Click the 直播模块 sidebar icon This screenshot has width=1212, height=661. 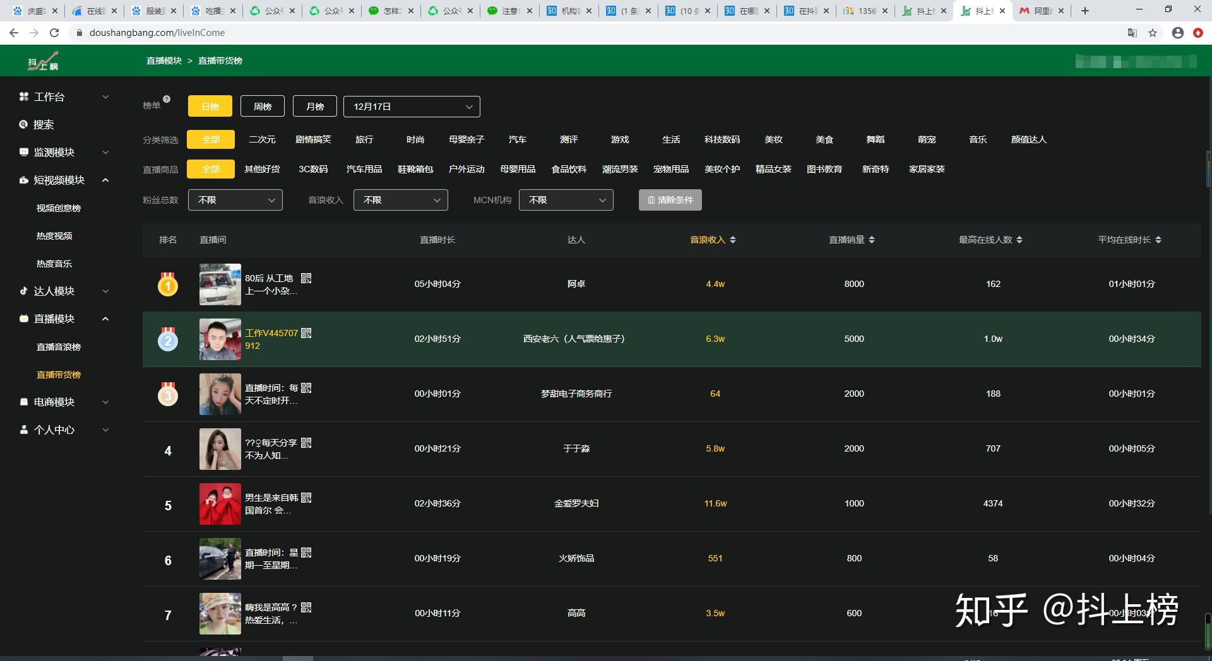(x=24, y=319)
